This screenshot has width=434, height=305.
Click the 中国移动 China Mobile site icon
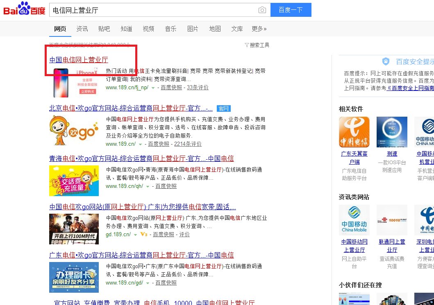354,220
